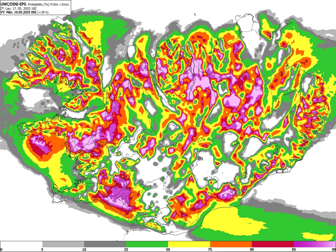The width and height of the screenshot is (336, 252).
Task: Click the orange 75–90% legend swatch
Action: [x=231, y=244]
